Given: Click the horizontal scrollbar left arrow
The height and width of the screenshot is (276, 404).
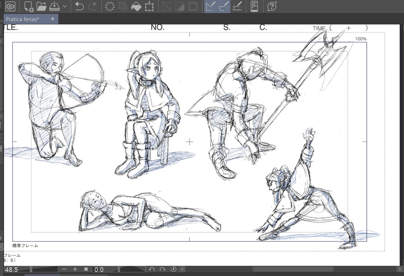Looking at the screenshot, I should click(182, 269).
